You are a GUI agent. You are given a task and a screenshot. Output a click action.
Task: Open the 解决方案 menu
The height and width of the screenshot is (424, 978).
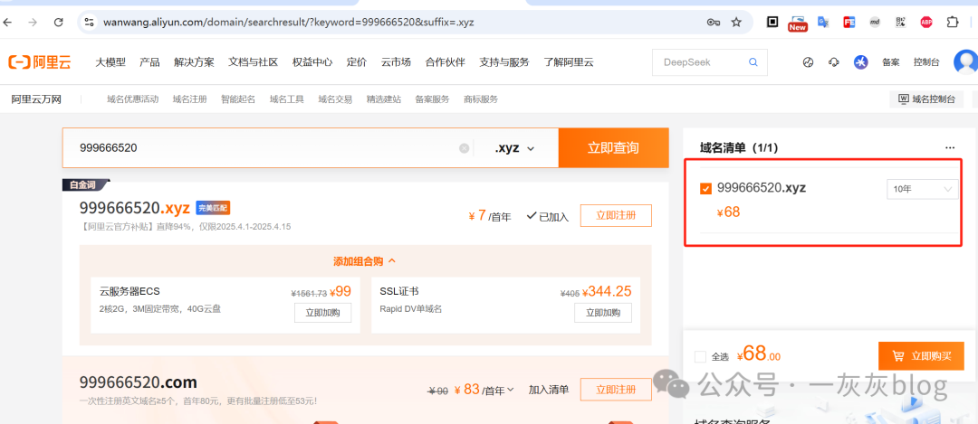coord(194,62)
